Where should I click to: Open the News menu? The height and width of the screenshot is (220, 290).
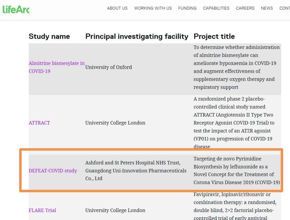click(267, 8)
